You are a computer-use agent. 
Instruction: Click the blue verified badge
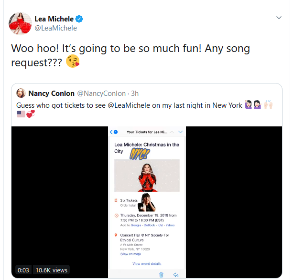pos(80,19)
